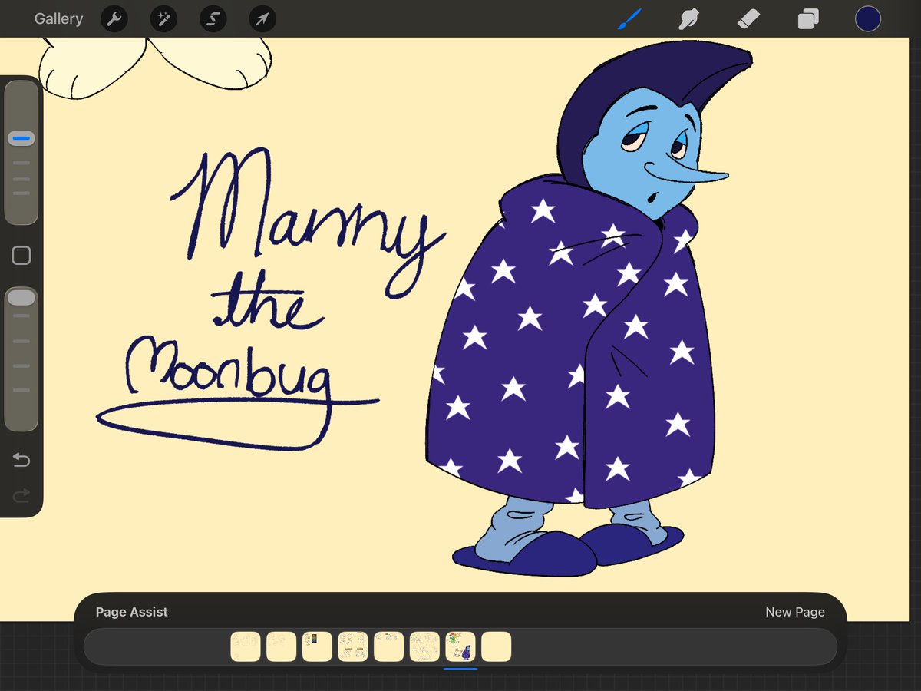The height and width of the screenshot is (691, 921).
Task: Open the Layers panel
Action: point(807,19)
